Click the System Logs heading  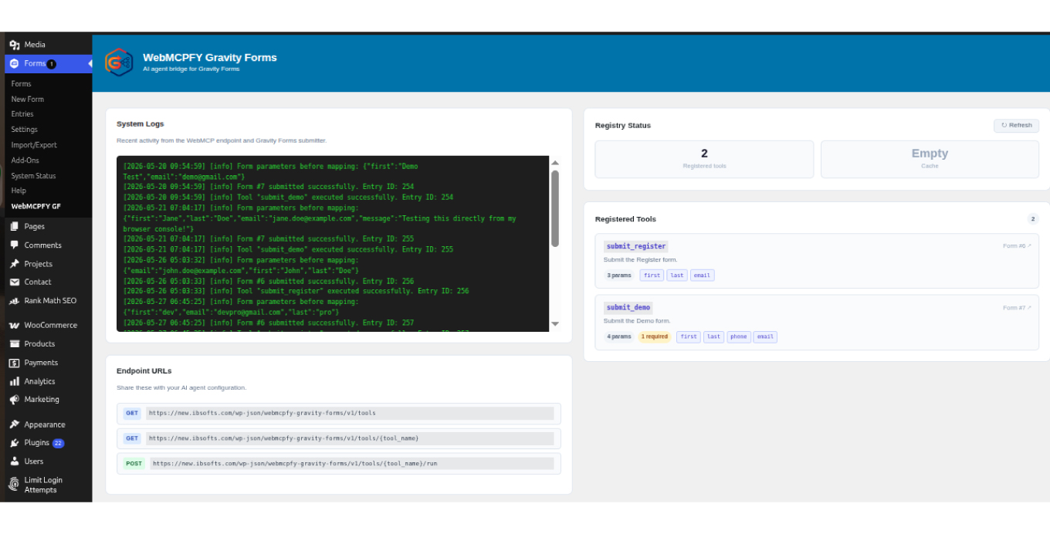tap(141, 124)
